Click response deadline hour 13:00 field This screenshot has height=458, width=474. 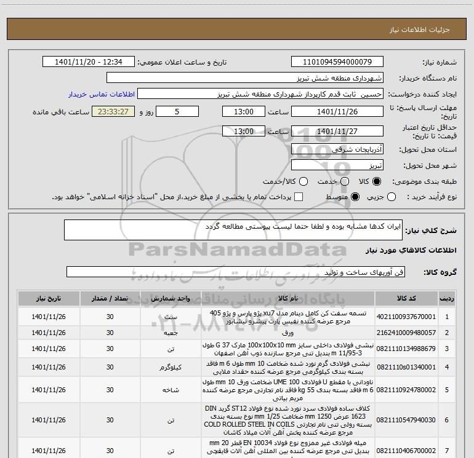244,111
